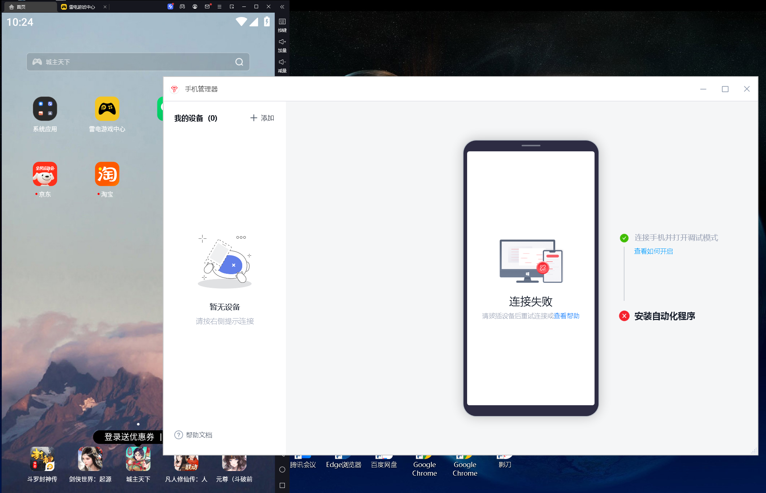
Task: Open the user account icon in emulator titlebar
Action: coord(195,7)
